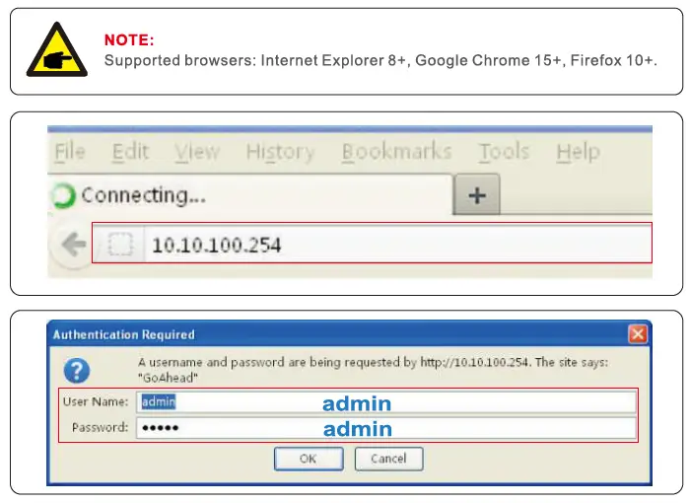Open the Bookmarks menu

(x=397, y=152)
